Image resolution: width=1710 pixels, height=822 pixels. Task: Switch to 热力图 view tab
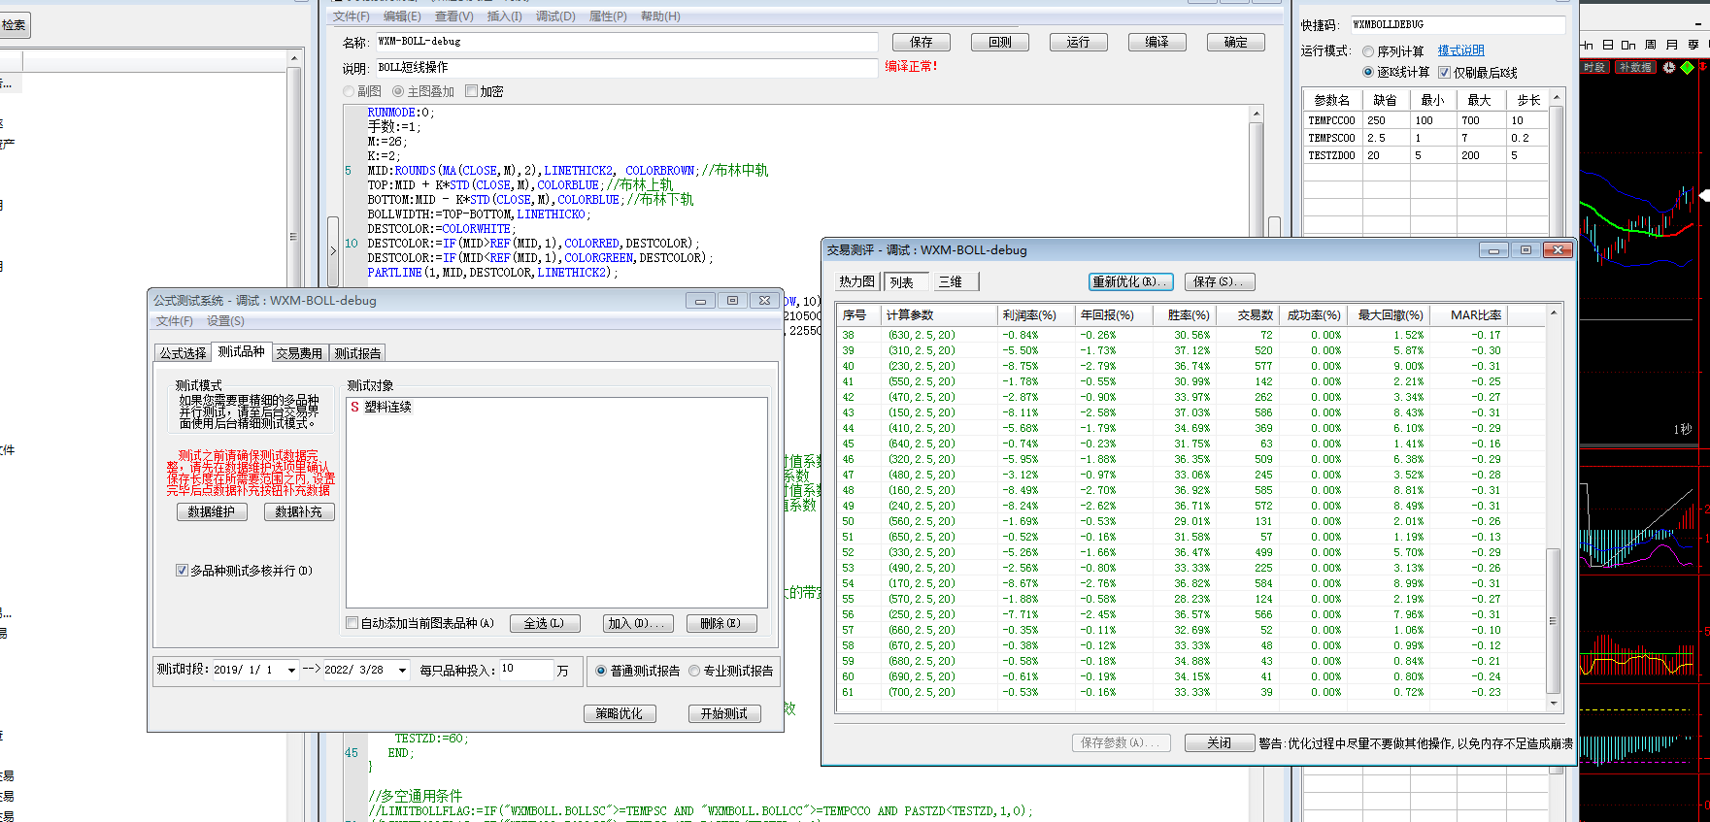[x=857, y=281]
